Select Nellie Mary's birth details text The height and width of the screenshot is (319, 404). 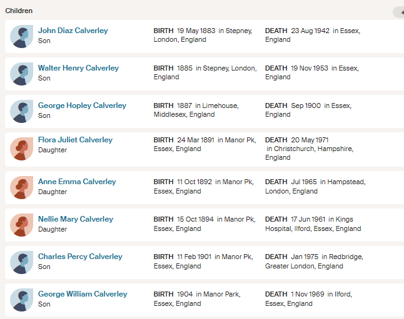205,224
